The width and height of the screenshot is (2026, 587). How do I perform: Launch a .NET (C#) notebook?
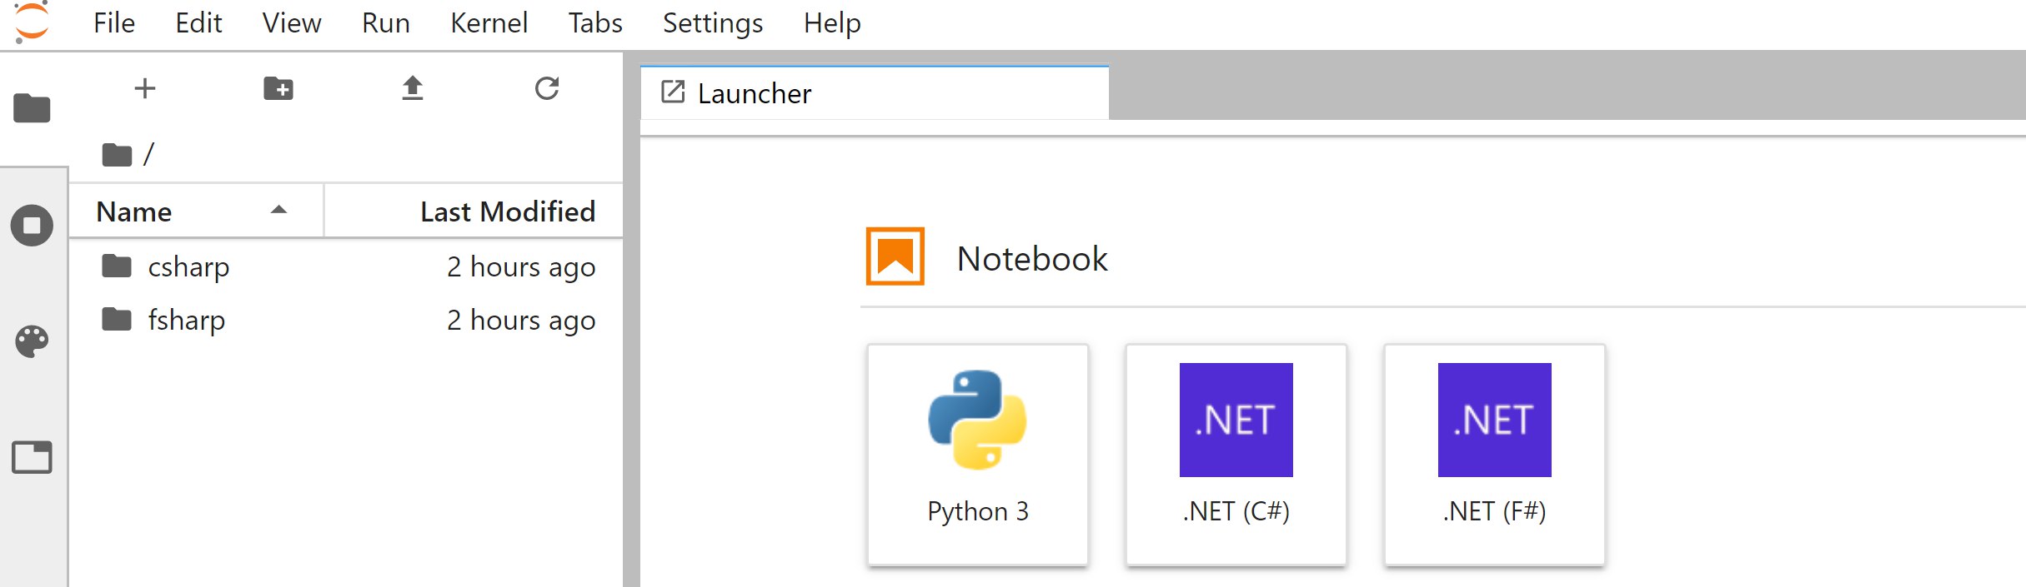tap(1236, 455)
